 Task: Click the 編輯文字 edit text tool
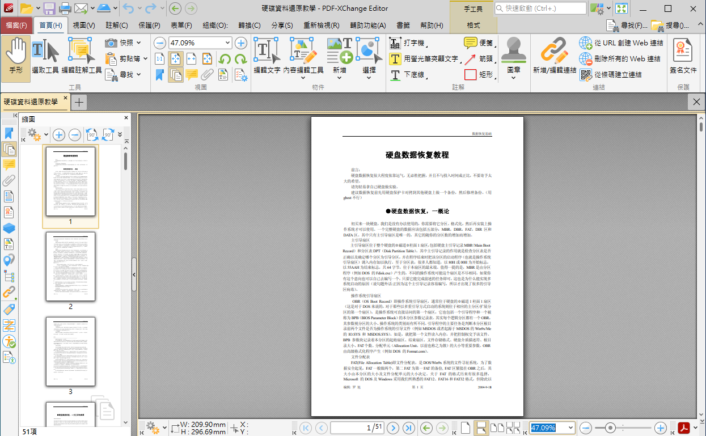click(267, 58)
